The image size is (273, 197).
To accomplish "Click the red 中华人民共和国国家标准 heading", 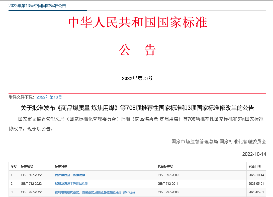I will pyautogui.click(x=138, y=23).
